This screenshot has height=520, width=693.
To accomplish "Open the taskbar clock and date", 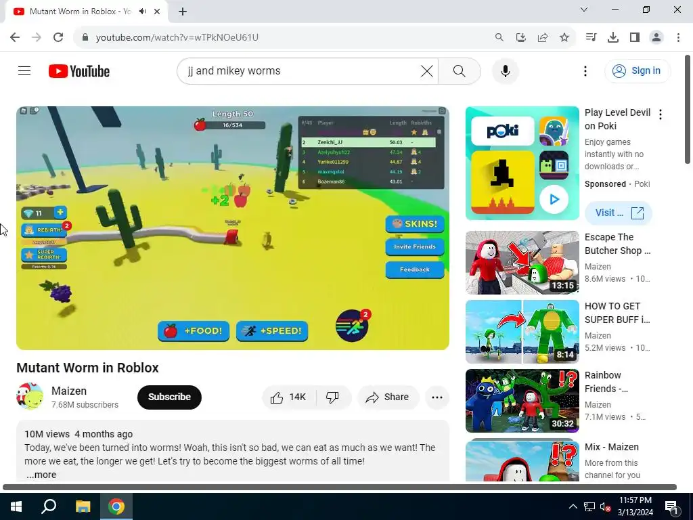I will 635,506.
